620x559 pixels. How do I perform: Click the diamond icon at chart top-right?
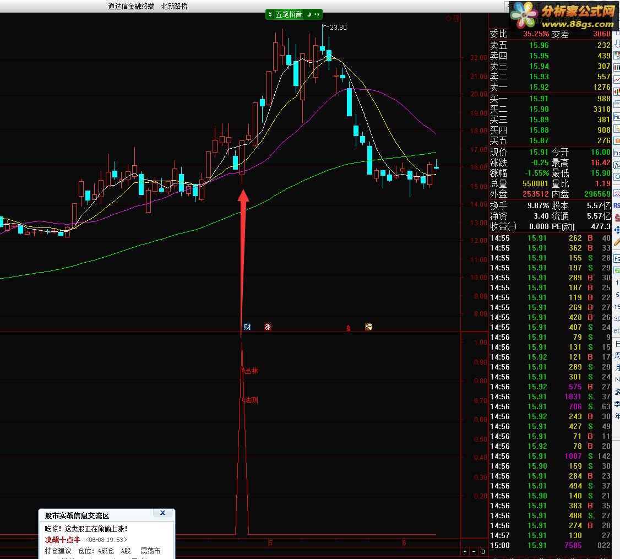click(x=448, y=19)
